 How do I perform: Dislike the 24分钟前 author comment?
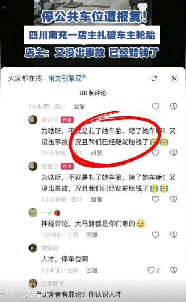(174, 153)
